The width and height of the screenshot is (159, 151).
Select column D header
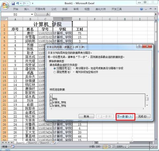(62, 19)
